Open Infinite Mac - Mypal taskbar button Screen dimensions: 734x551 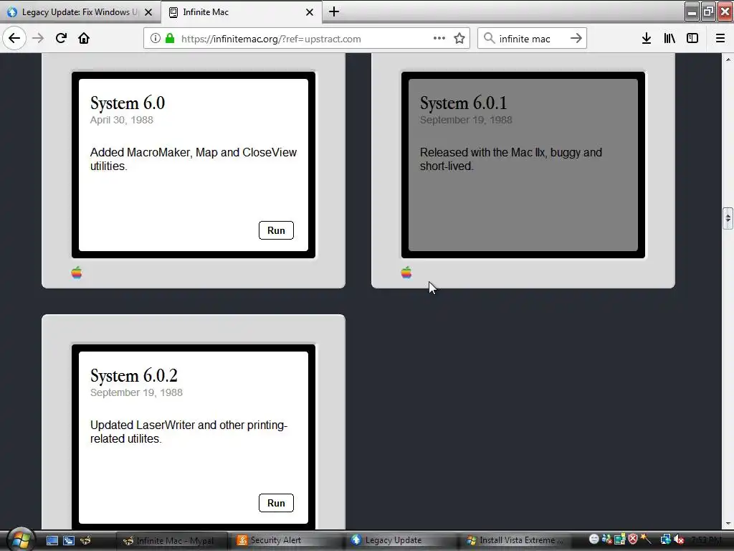click(172, 540)
